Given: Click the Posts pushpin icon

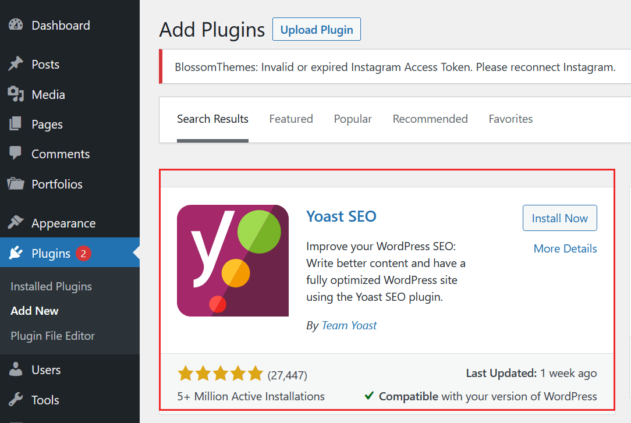Looking at the screenshot, I should tap(16, 64).
